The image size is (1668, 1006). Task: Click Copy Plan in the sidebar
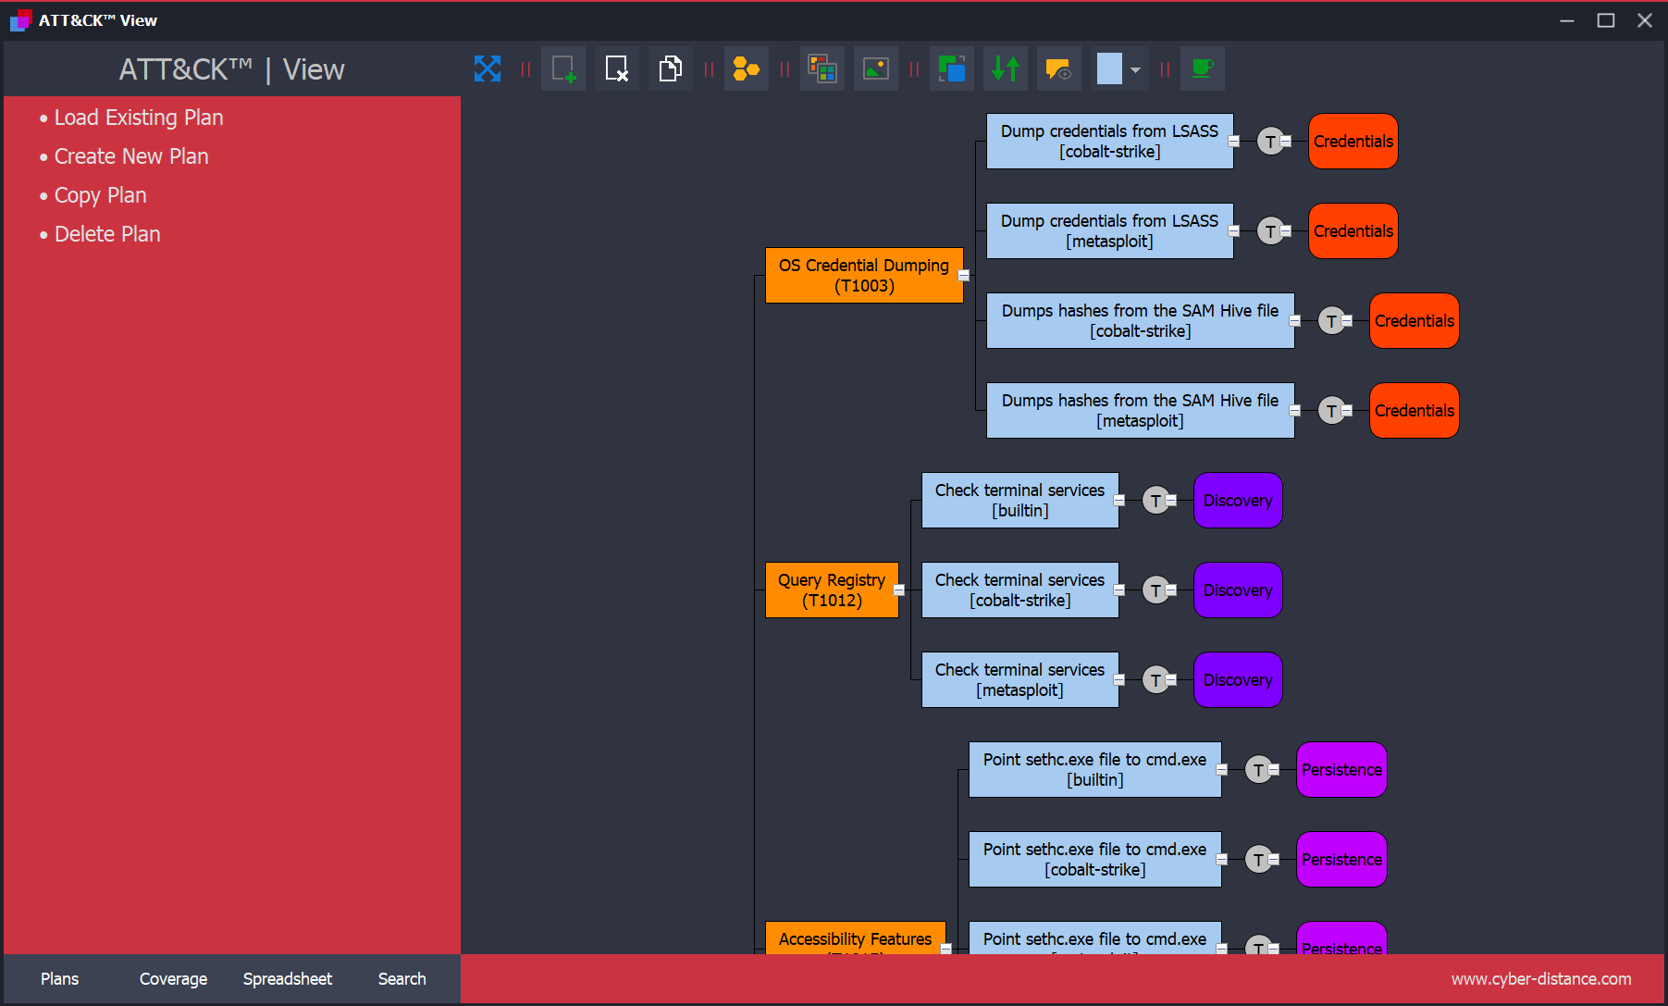click(x=101, y=195)
